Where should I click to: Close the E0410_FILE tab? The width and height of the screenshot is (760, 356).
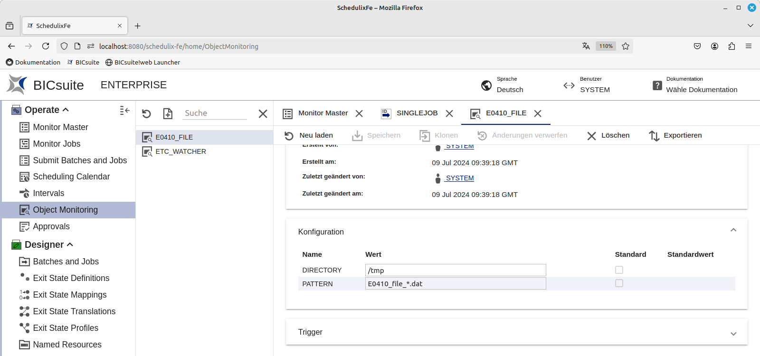(538, 113)
